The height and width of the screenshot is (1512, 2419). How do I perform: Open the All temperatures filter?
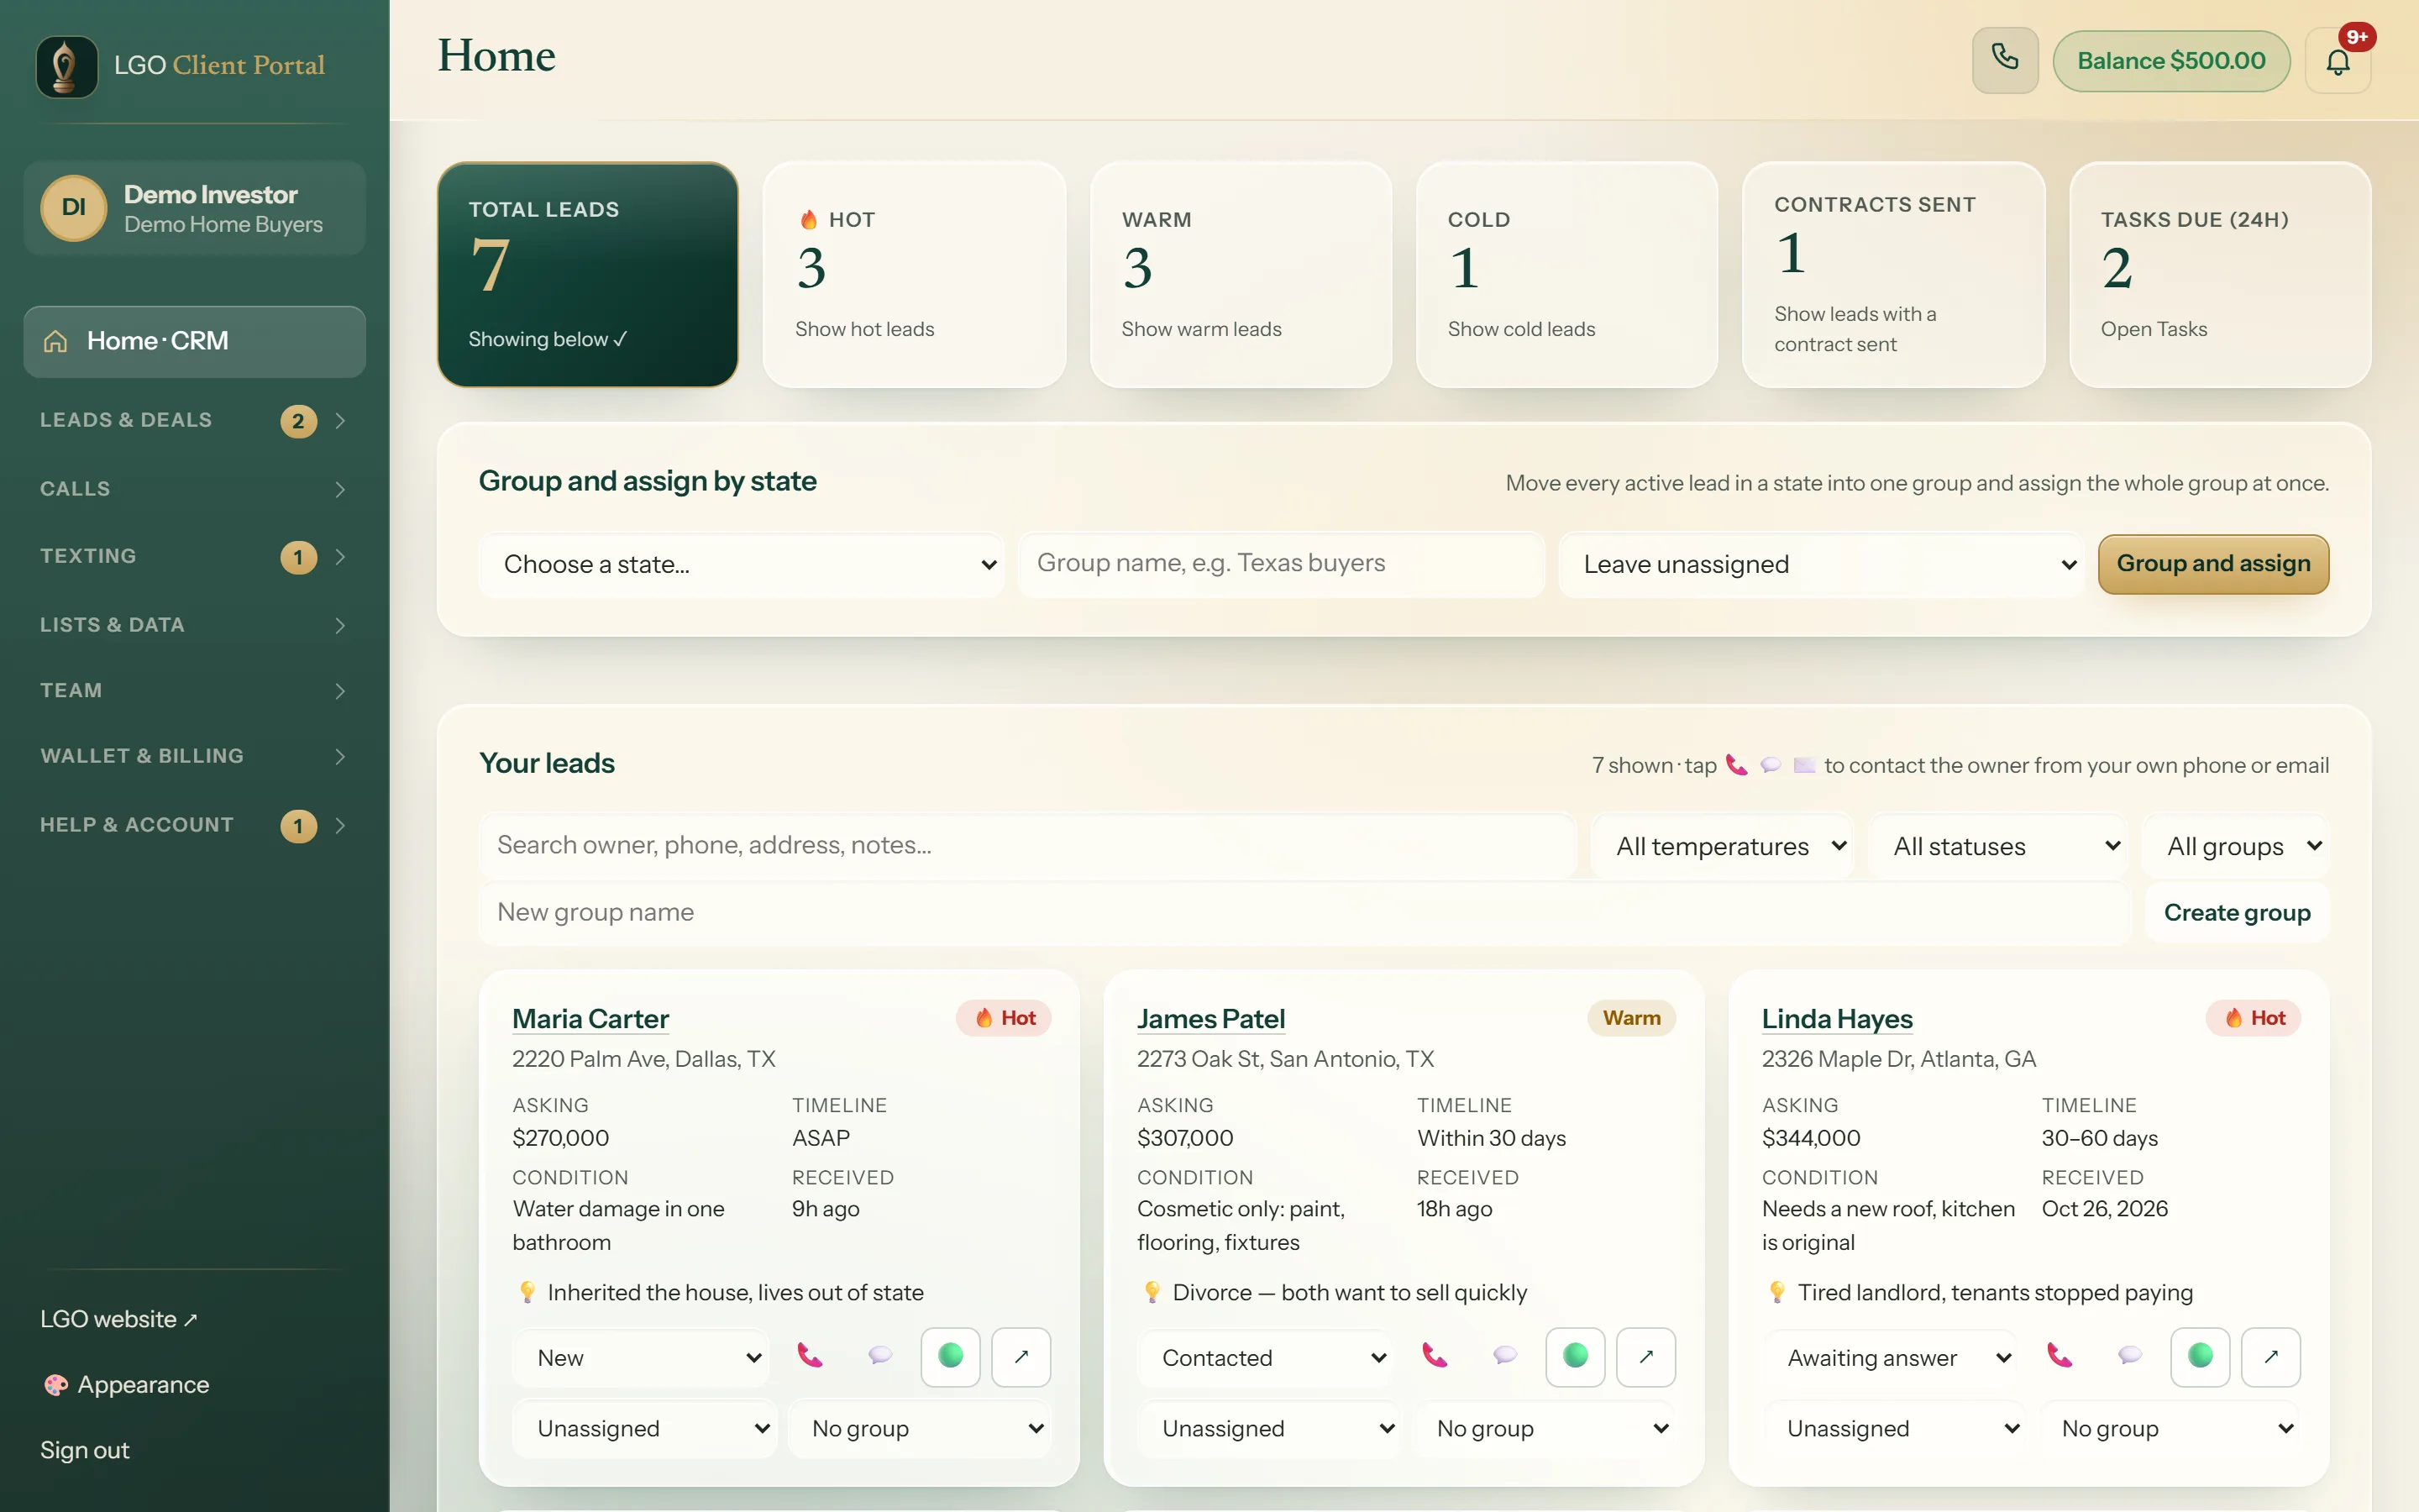[1723, 847]
